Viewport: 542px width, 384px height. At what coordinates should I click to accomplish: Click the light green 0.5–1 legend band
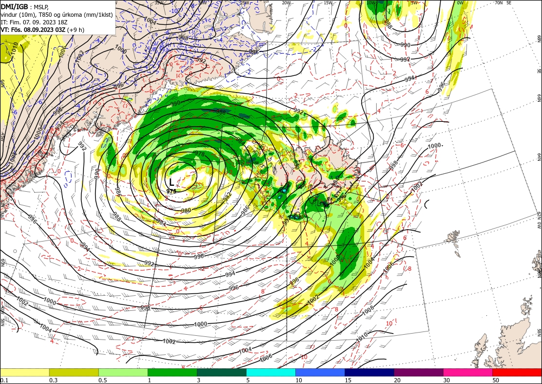coord(123,372)
